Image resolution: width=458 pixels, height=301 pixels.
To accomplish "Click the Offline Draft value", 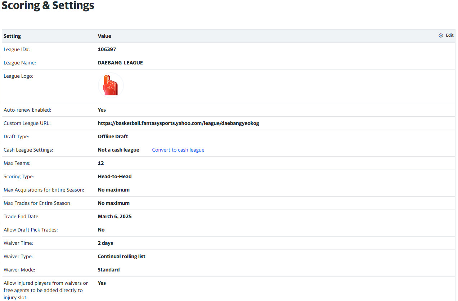I will point(113,136).
